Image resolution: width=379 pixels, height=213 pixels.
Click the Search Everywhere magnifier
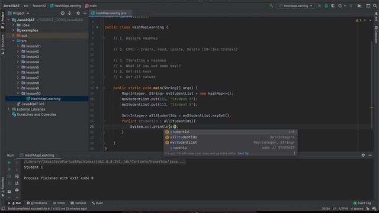(375, 6)
